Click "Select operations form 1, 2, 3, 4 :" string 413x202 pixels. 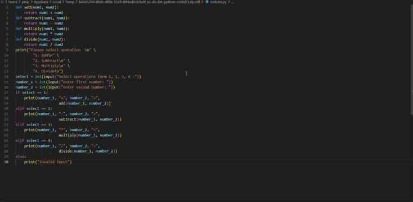click(98, 77)
